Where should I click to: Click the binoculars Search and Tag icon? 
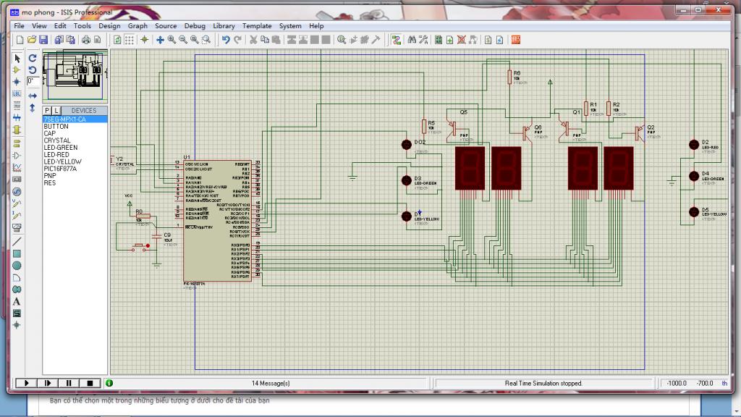click(x=411, y=40)
